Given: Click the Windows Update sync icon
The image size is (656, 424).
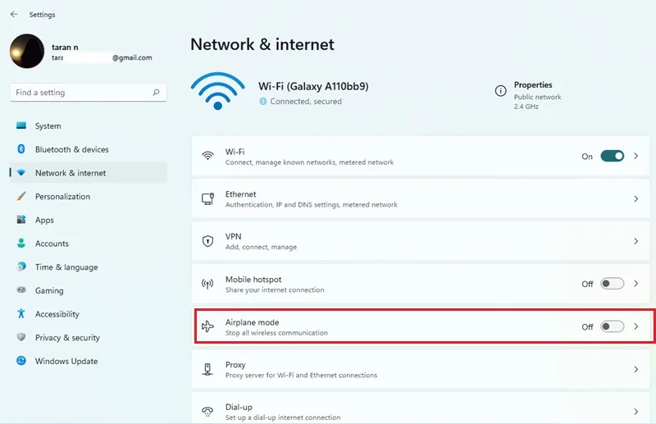Looking at the screenshot, I should point(21,360).
